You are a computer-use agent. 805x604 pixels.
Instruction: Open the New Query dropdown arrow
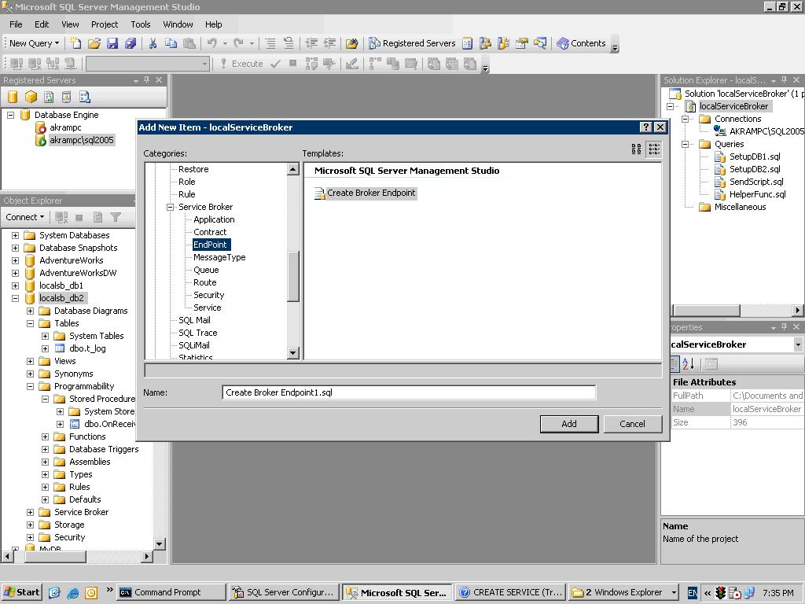coord(57,43)
